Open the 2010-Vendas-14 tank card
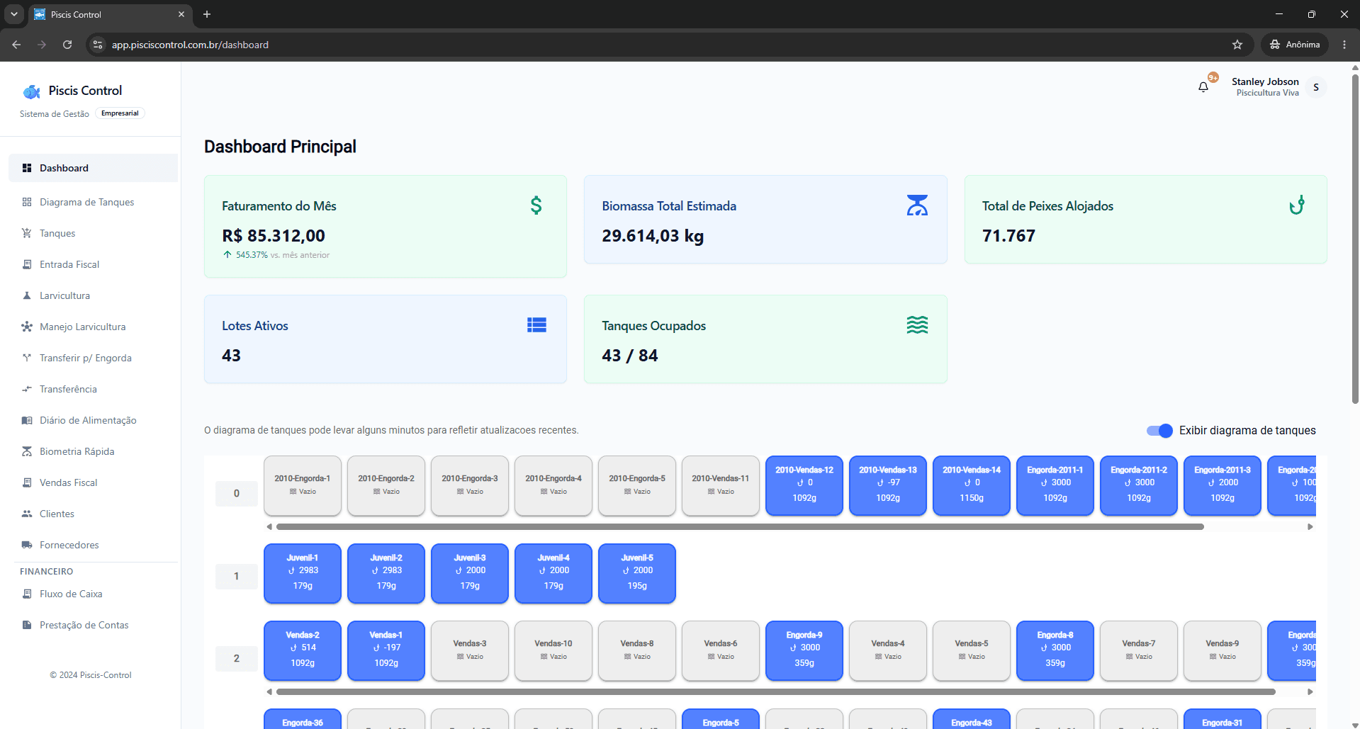Viewport: 1360px width, 729px height. [972, 485]
